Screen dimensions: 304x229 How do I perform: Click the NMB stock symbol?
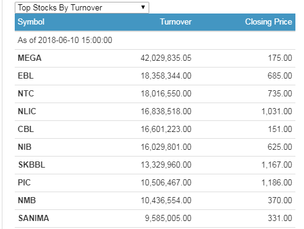[27, 200]
